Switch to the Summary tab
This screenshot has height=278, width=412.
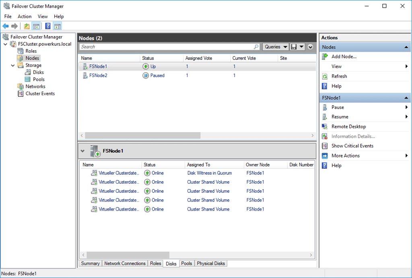pyautogui.click(x=90, y=263)
